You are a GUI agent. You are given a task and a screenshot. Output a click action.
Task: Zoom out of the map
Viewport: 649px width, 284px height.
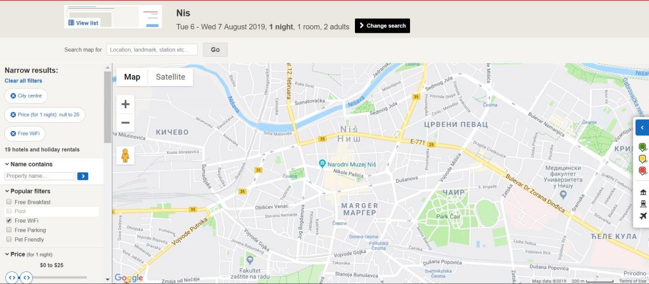click(x=125, y=123)
